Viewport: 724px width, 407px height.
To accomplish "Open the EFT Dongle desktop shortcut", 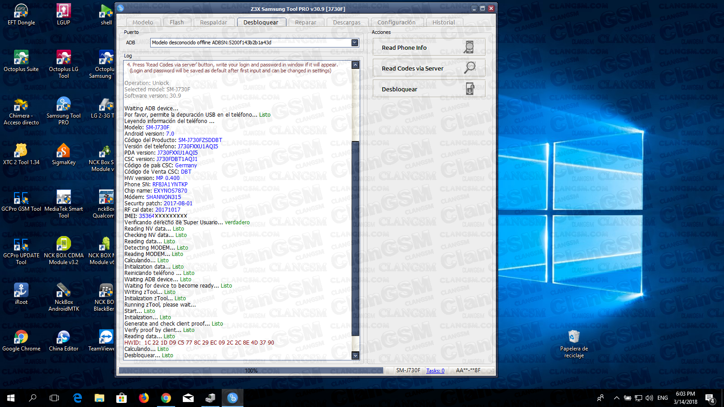I will tap(21, 14).
